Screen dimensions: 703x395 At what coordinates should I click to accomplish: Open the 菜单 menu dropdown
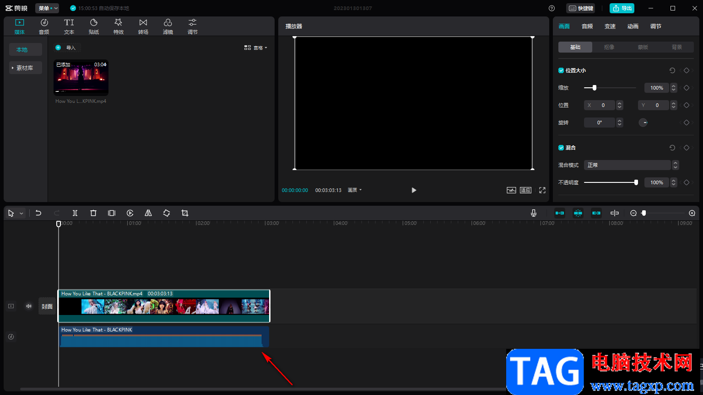(x=47, y=8)
